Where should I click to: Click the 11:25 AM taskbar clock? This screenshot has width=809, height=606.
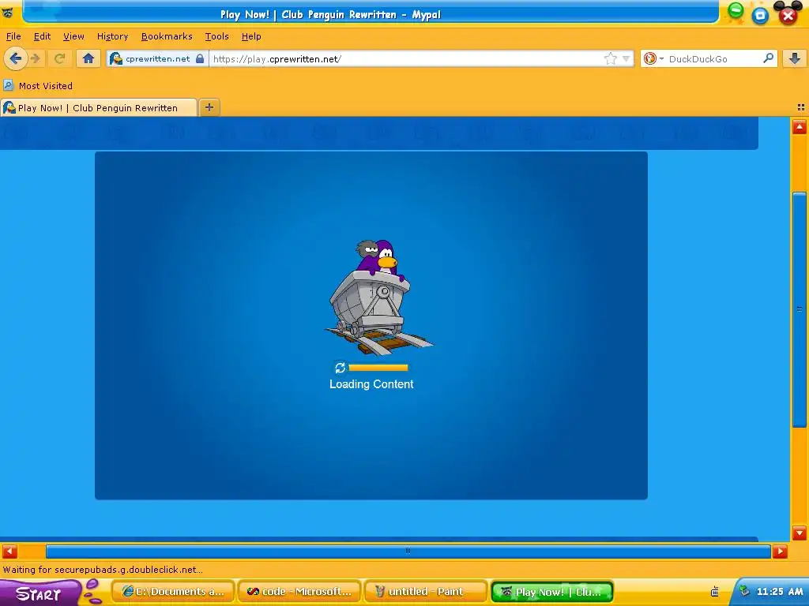(x=780, y=592)
